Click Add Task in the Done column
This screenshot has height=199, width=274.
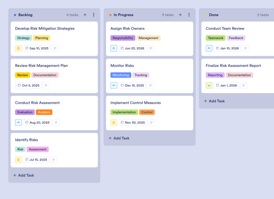(x=214, y=101)
